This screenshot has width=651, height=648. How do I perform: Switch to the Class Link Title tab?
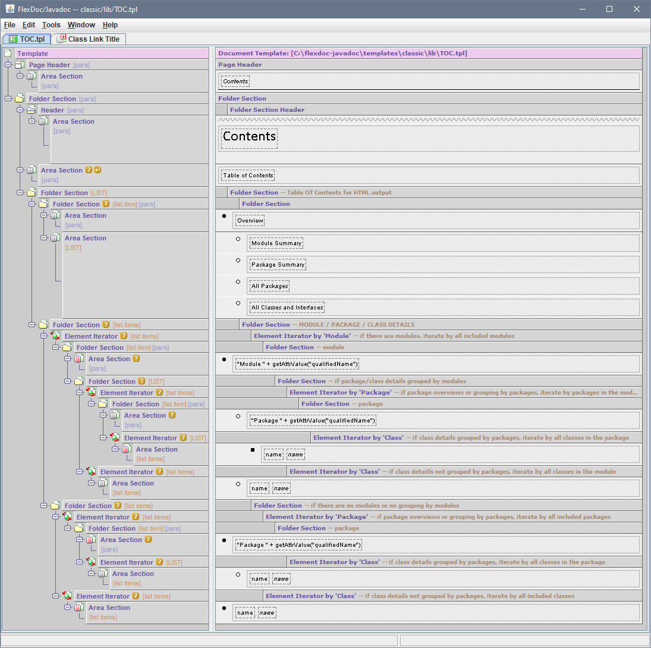click(x=93, y=39)
